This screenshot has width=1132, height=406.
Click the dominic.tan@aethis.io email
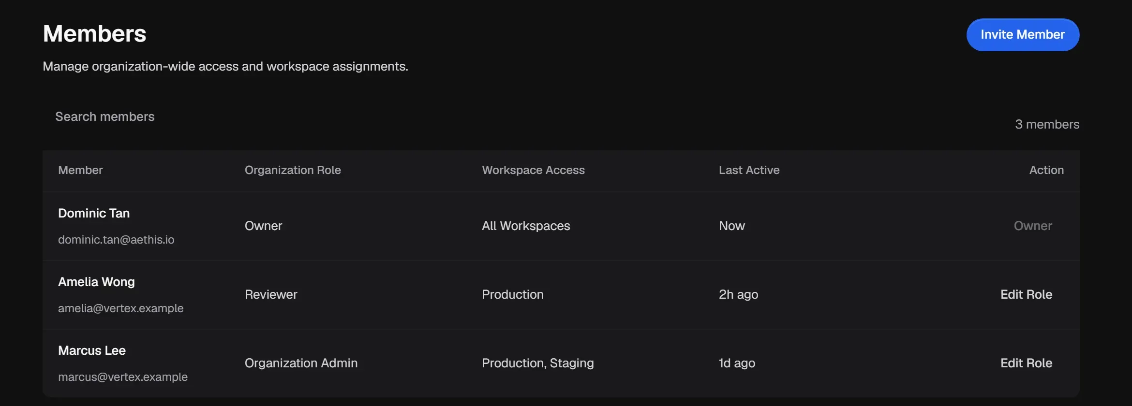[116, 240]
